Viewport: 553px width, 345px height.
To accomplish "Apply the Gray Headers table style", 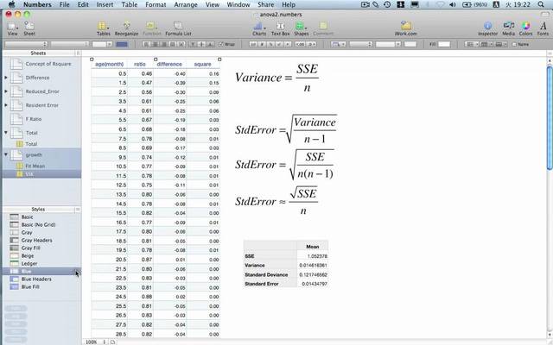I will pos(36,240).
